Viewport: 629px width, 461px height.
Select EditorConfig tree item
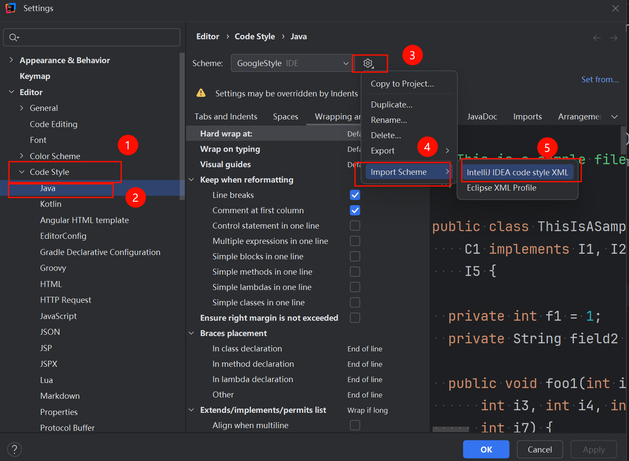63,236
